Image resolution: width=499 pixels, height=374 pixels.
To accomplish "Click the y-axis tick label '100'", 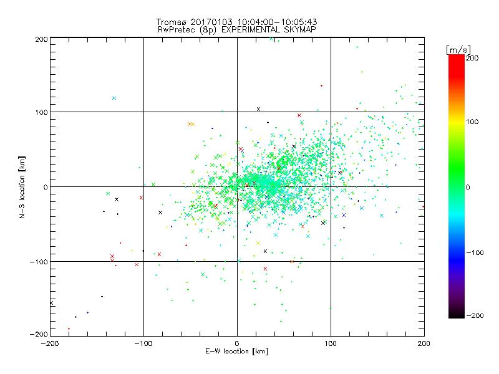I will coord(41,112).
